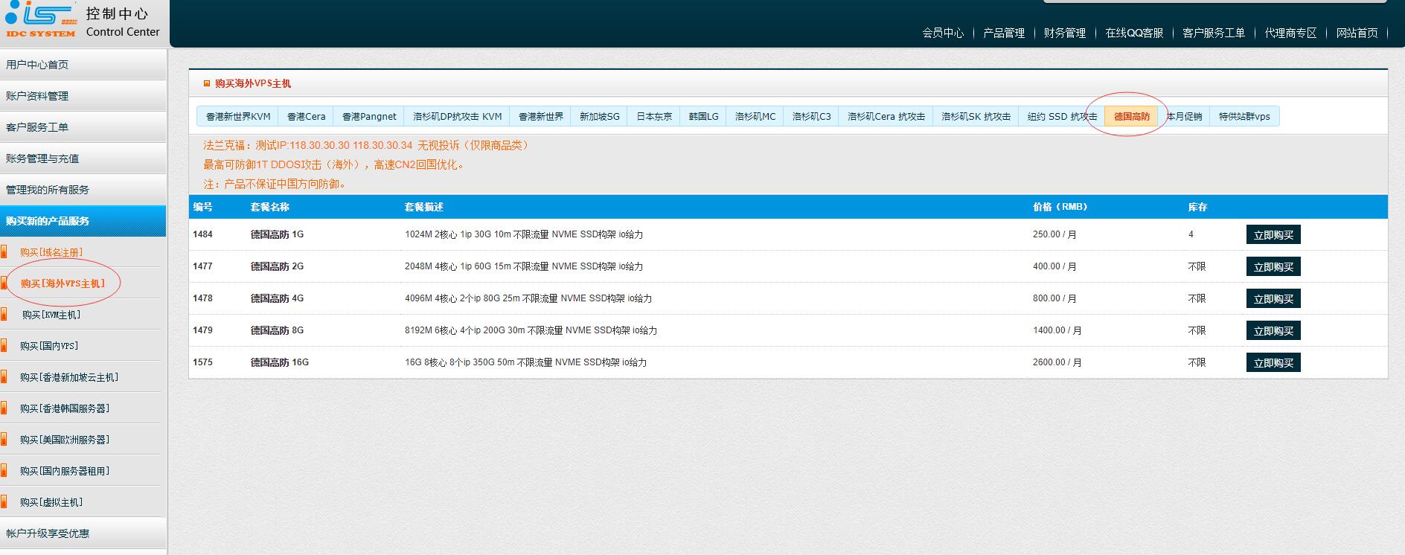Click 立即购买 for 德国高防 4G

(1273, 298)
